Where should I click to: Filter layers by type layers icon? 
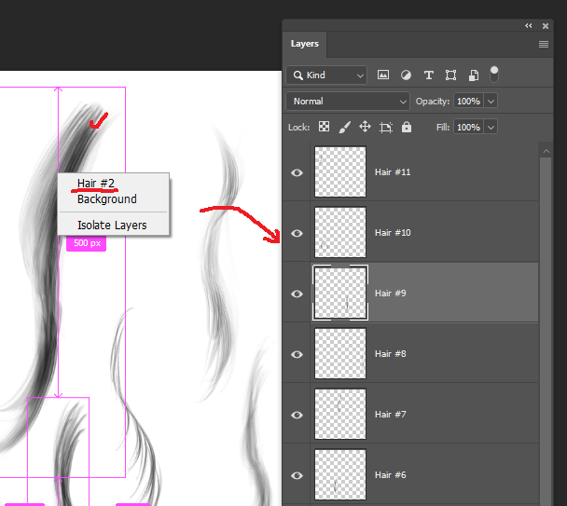click(x=428, y=75)
